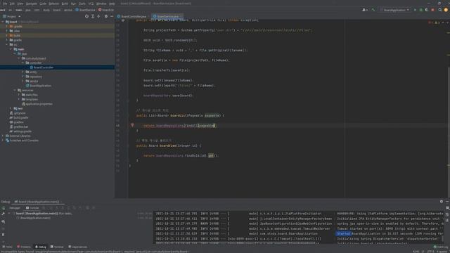Image resolution: width=450 pixels, height=253 pixels.
Task: Open the Refactor menu
Action: click(53, 4)
